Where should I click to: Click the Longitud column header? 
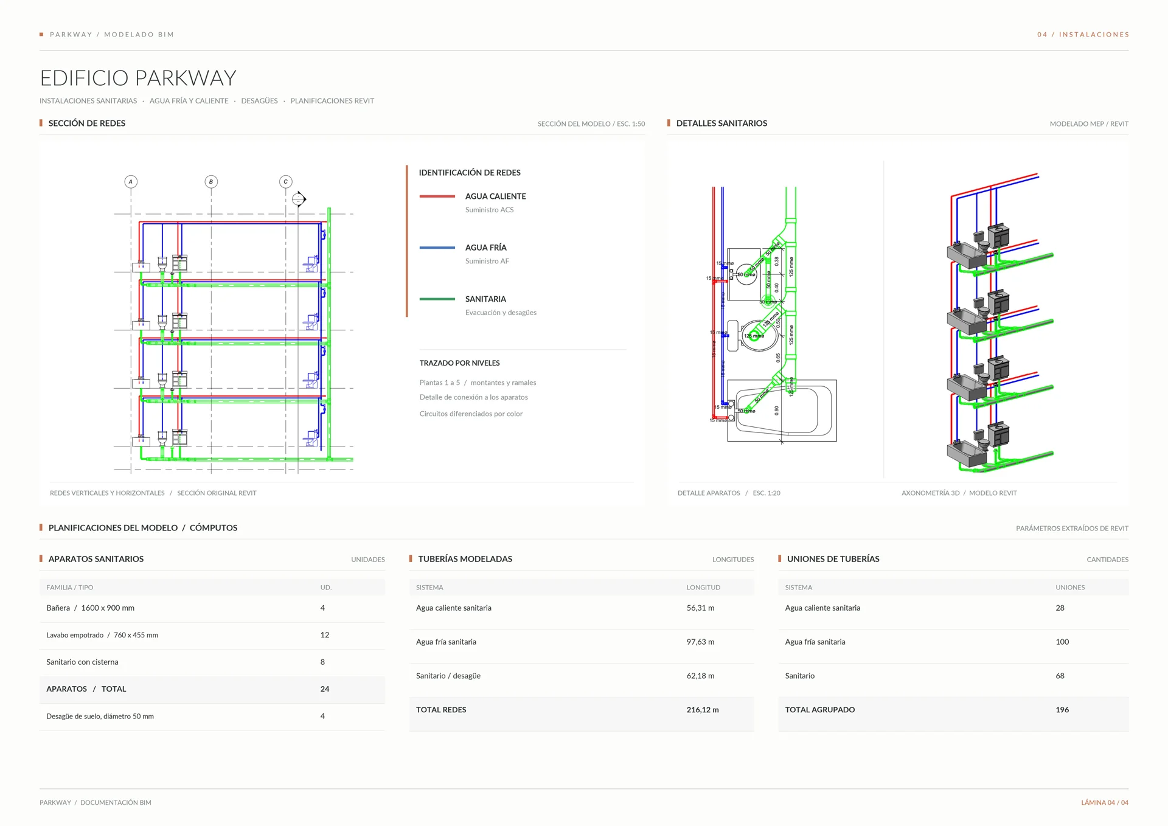point(703,588)
